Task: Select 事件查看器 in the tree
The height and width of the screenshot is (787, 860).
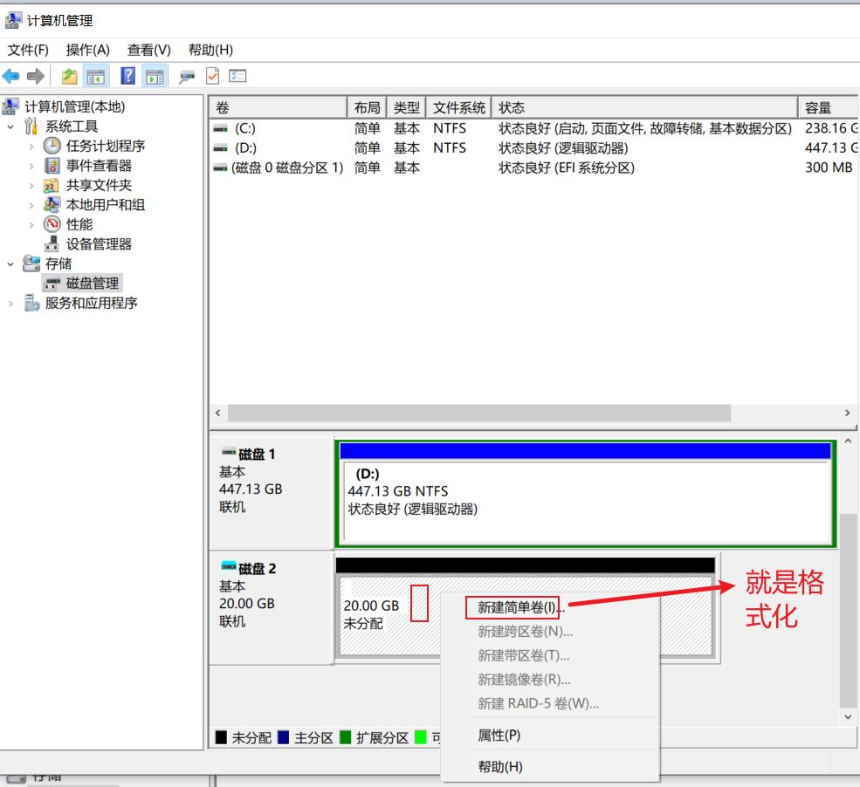Action: point(99,166)
